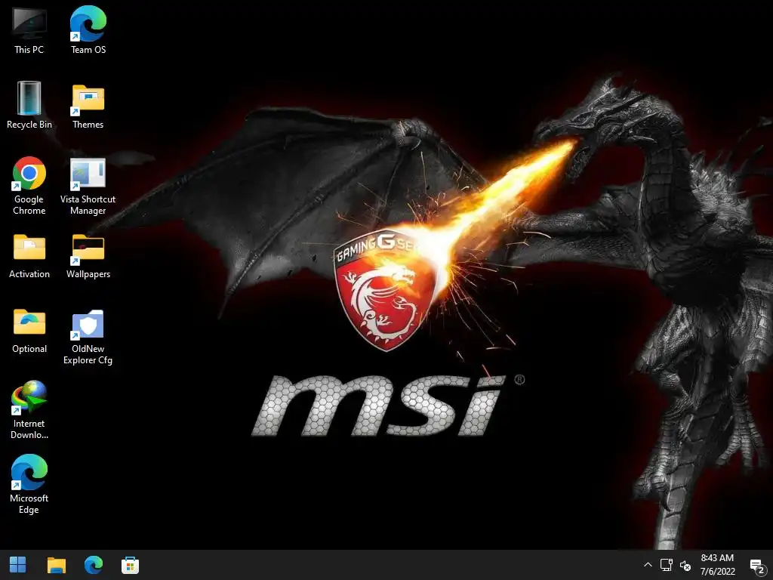The height and width of the screenshot is (580, 773).
Task: Select the This PC desktop icon
Action: (29, 30)
